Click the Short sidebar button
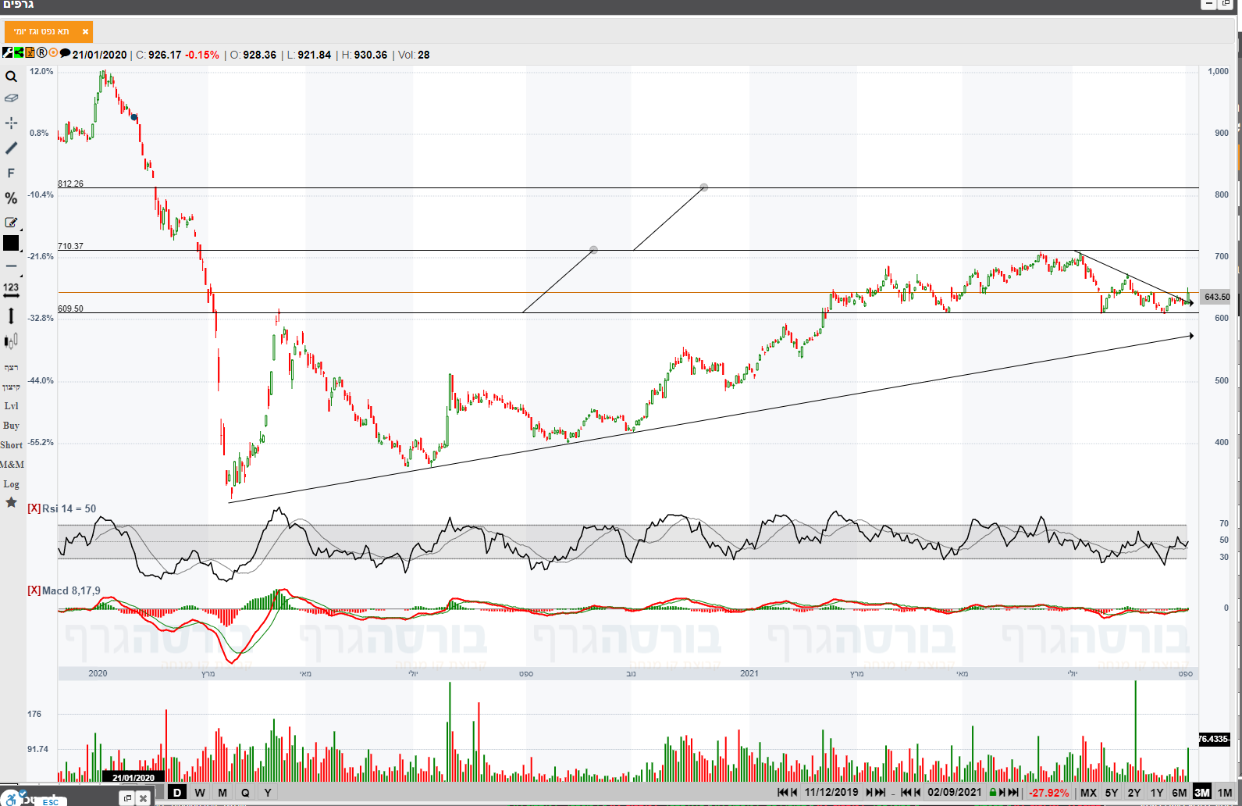Screen dimensions: 1242x806 pos(11,445)
